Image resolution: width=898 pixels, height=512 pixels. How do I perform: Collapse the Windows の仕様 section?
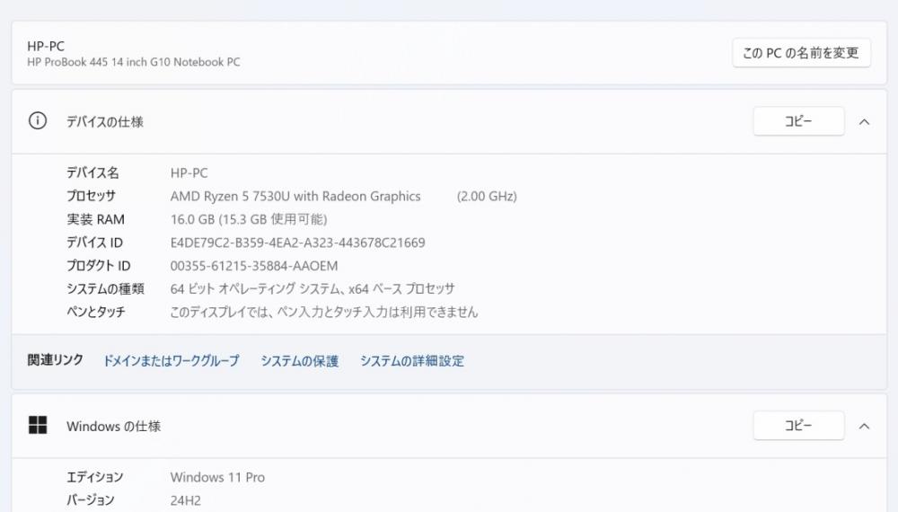point(864,426)
